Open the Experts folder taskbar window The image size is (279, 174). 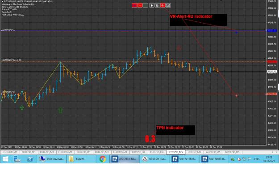pyautogui.click(x=81, y=159)
